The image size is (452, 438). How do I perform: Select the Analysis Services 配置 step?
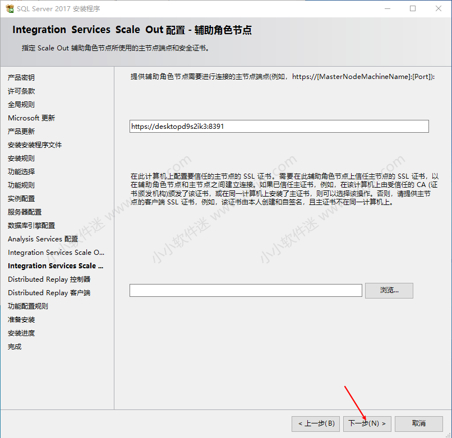[43, 239]
